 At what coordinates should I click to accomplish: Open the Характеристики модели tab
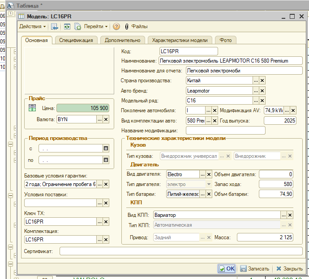pyautogui.click(x=180, y=40)
